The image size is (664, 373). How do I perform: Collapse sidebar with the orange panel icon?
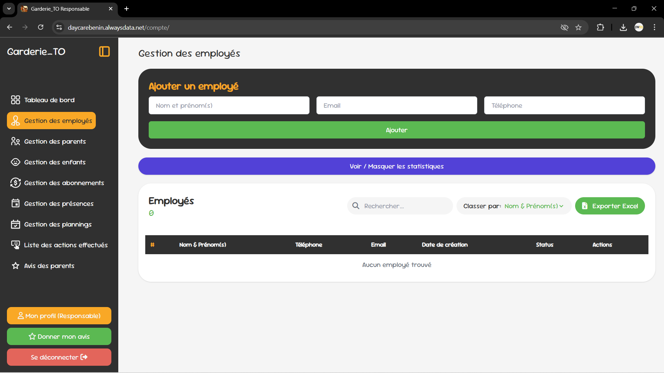coord(104,51)
